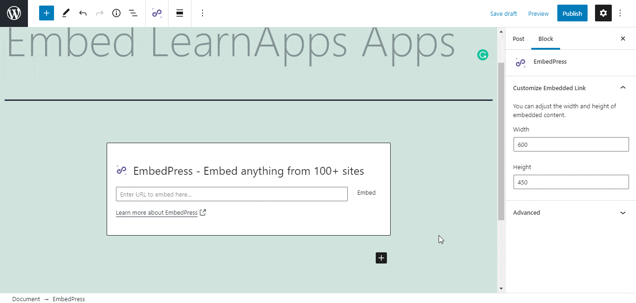636x303 pixels.
Task: Click the blue block inserter plus button
Action: pos(47,13)
